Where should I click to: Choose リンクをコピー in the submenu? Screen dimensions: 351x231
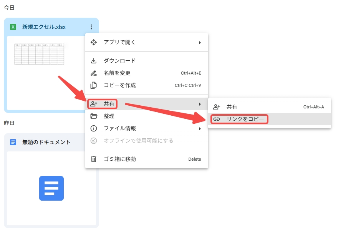coord(270,119)
